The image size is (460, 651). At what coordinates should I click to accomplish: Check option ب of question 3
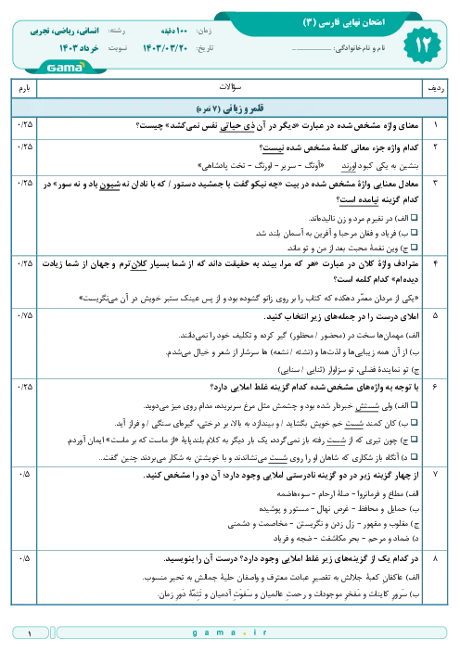[414, 233]
